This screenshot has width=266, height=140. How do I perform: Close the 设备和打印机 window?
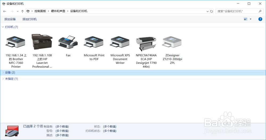pos(260,3)
